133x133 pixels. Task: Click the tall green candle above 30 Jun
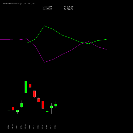[26, 87]
